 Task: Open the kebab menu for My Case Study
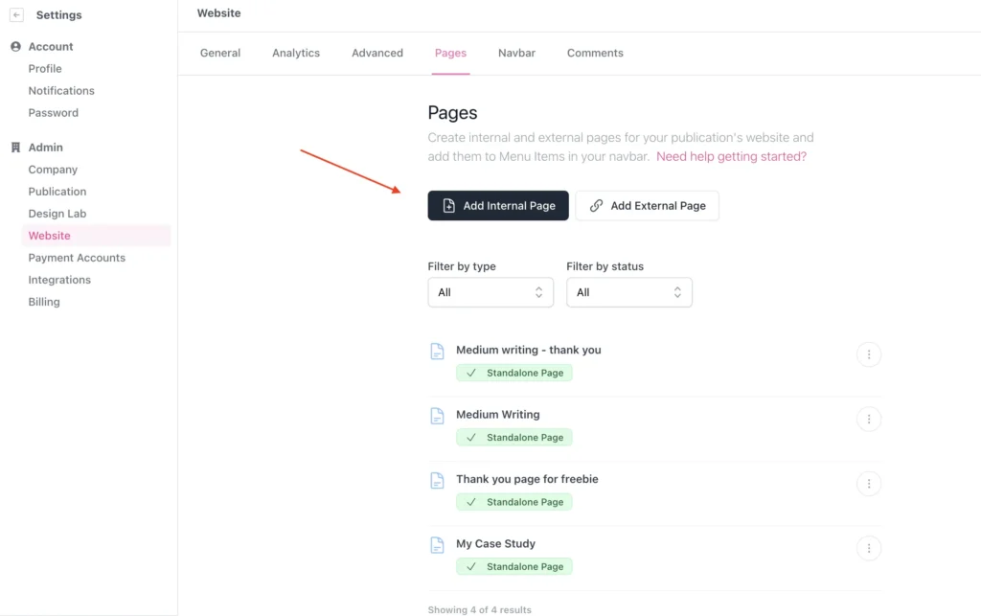pos(869,547)
